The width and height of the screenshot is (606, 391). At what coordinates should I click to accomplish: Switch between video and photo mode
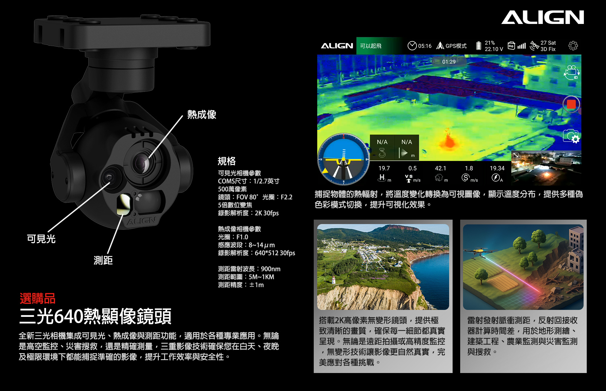[572, 73]
